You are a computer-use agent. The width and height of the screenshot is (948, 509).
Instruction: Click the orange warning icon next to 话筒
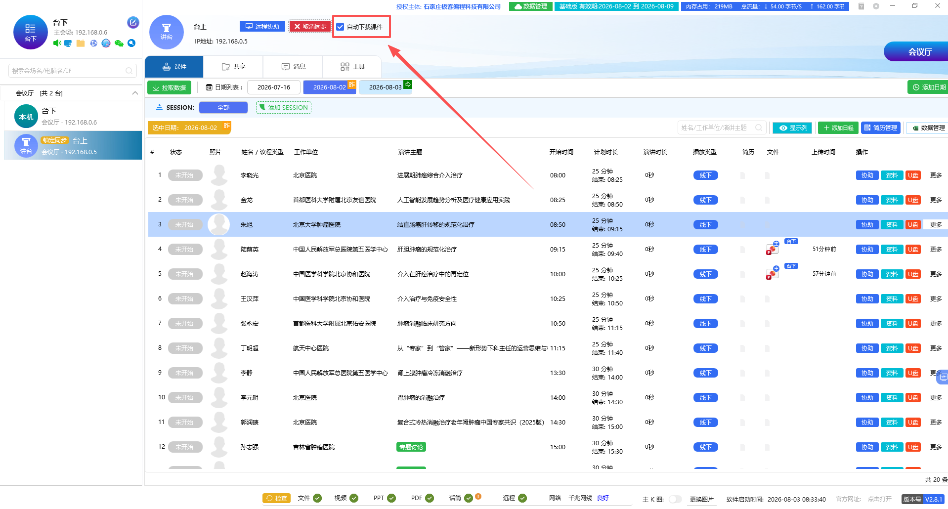pos(478,497)
